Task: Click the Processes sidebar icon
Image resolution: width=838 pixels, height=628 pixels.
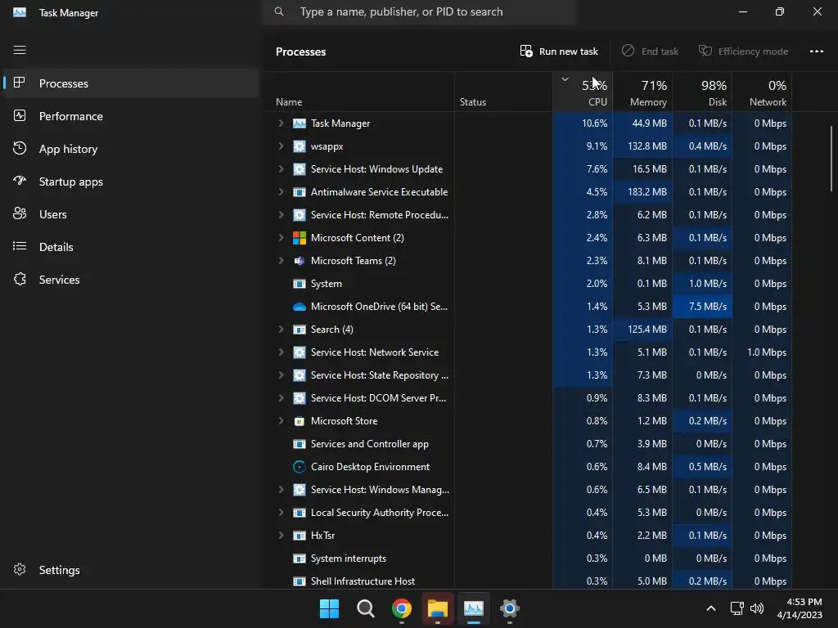Action: (20, 83)
